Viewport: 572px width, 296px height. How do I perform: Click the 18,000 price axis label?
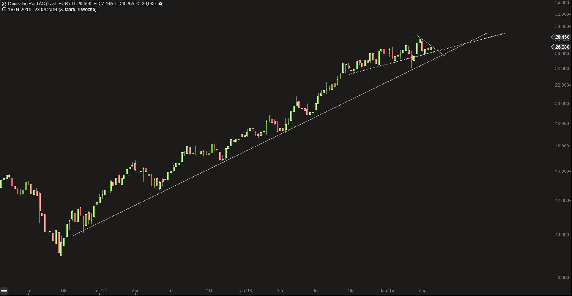coord(562,124)
